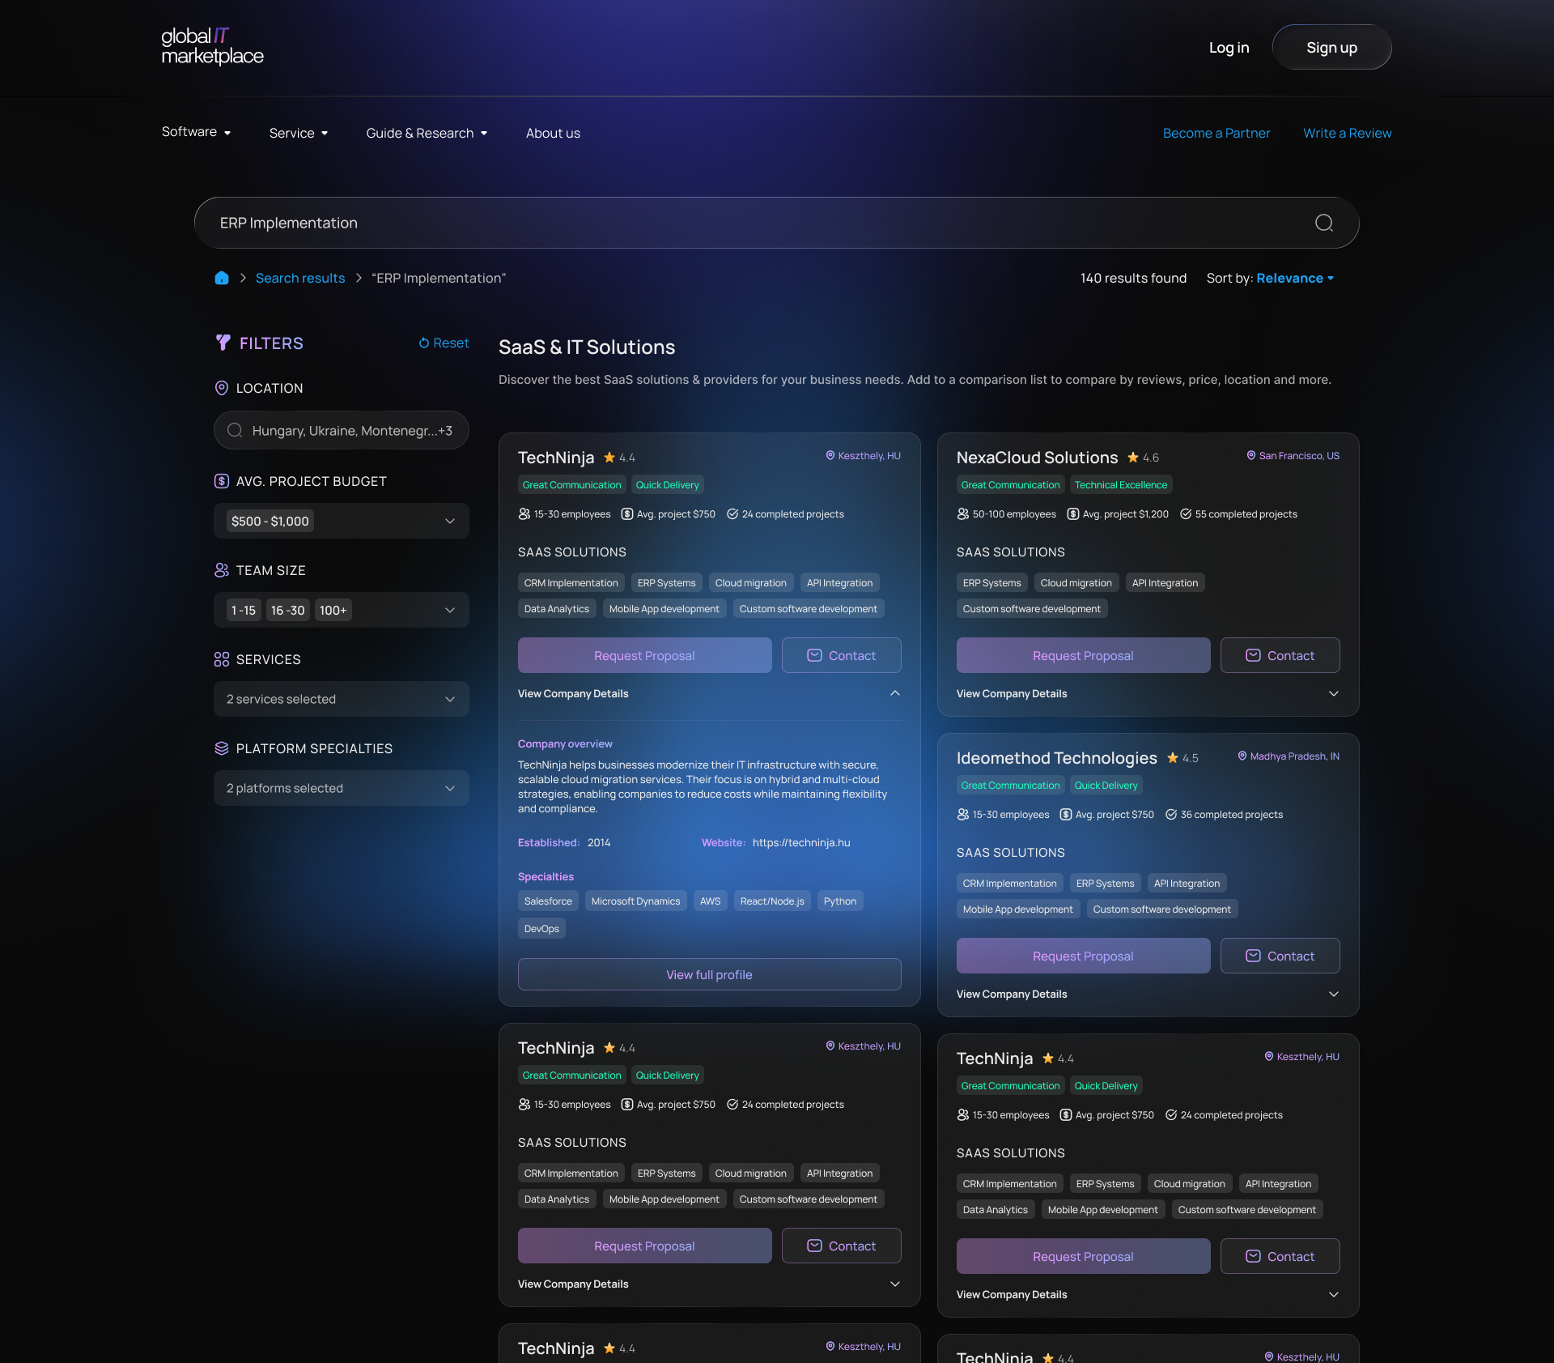Click View full profile button
Image resolution: width=1554 pixels, height=1363 pixels.
709,974
